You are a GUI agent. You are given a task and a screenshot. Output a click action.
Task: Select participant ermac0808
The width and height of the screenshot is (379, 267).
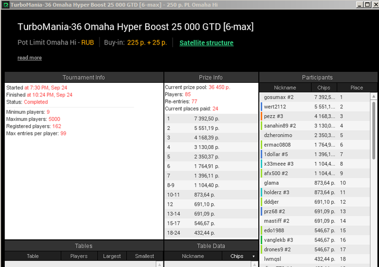315,145
